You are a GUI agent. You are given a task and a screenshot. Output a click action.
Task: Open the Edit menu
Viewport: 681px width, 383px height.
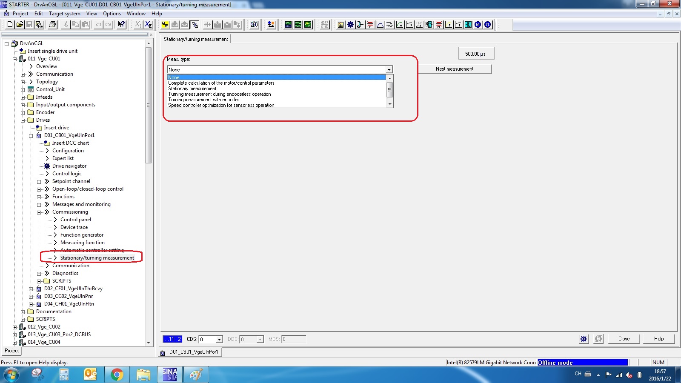coord(39,14)
